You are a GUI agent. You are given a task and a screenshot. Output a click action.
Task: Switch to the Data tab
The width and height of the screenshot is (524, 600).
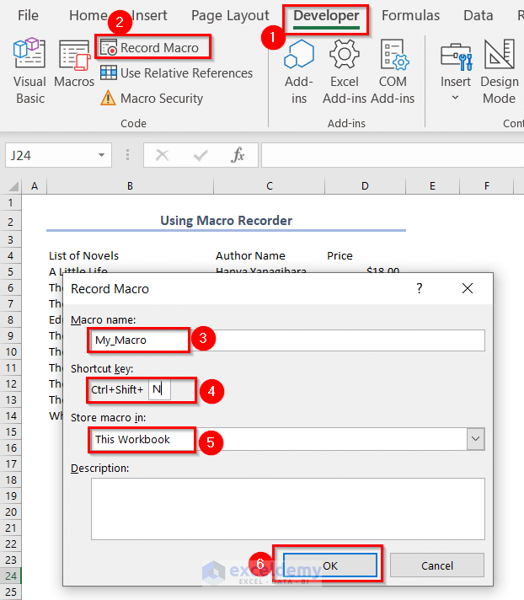tap(479, 15)
